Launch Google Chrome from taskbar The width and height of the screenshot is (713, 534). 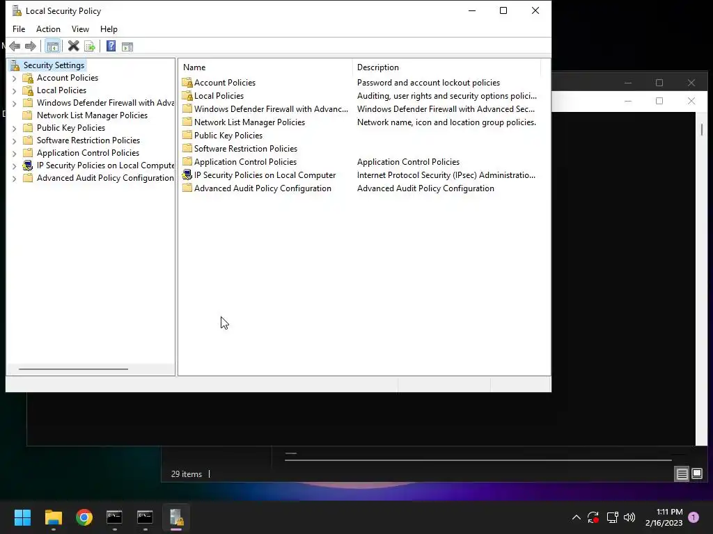(x=84, y=517)
